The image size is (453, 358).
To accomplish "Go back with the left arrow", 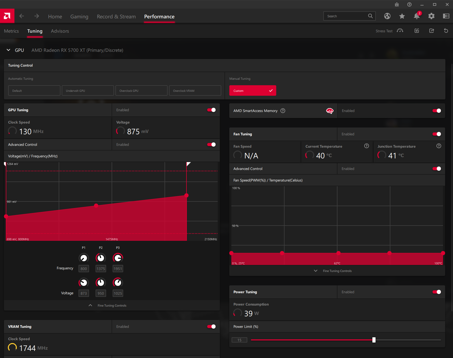I will pyautogui.click(x=22, y=16).
